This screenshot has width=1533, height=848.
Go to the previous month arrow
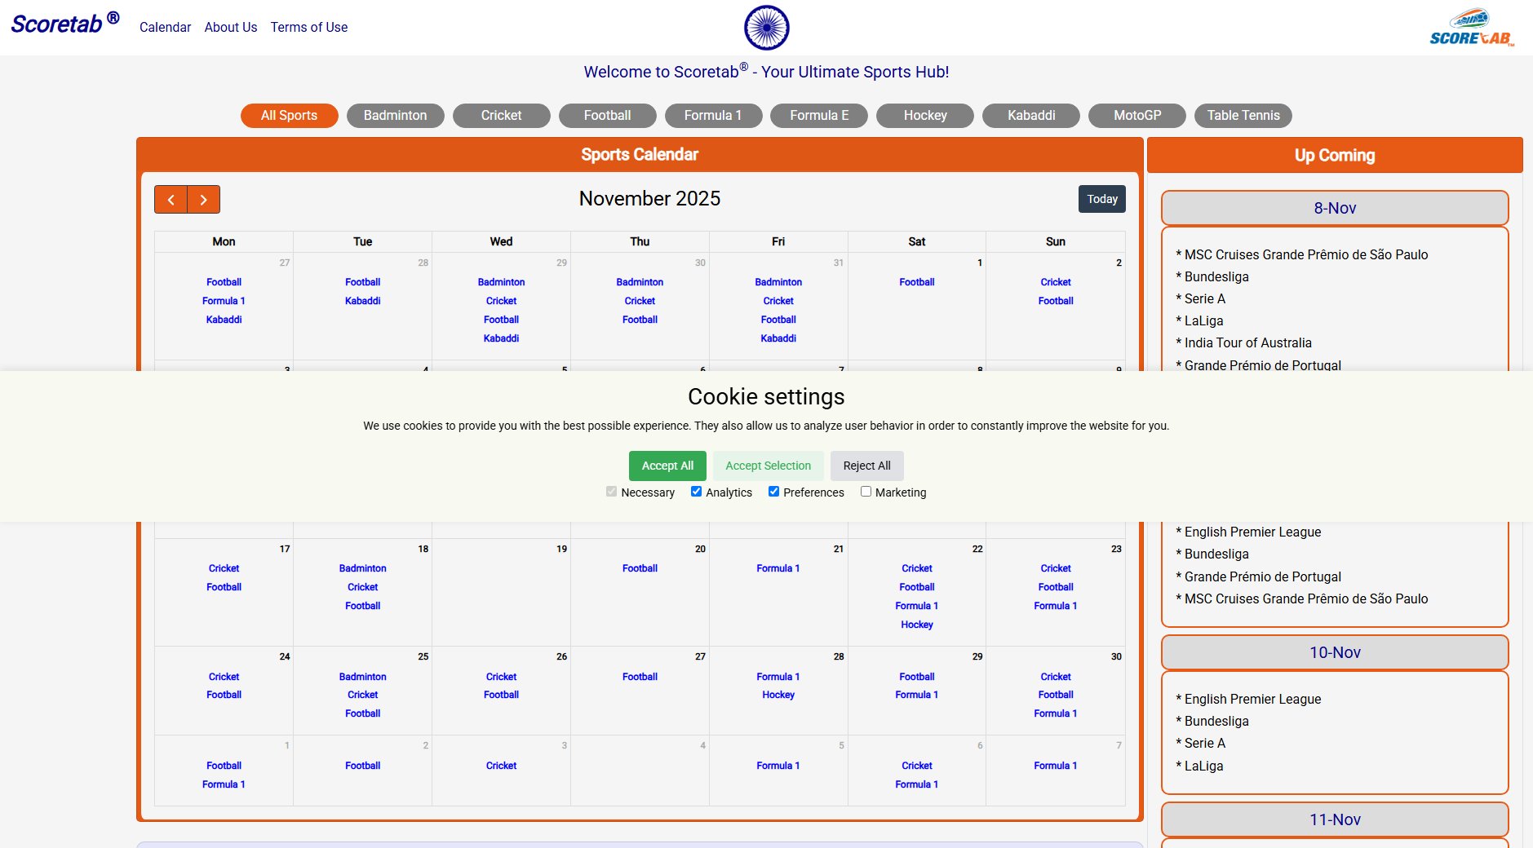[x=171, y=199]
